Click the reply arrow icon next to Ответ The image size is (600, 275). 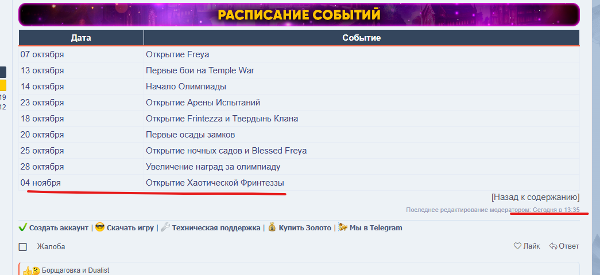(553, 246)
